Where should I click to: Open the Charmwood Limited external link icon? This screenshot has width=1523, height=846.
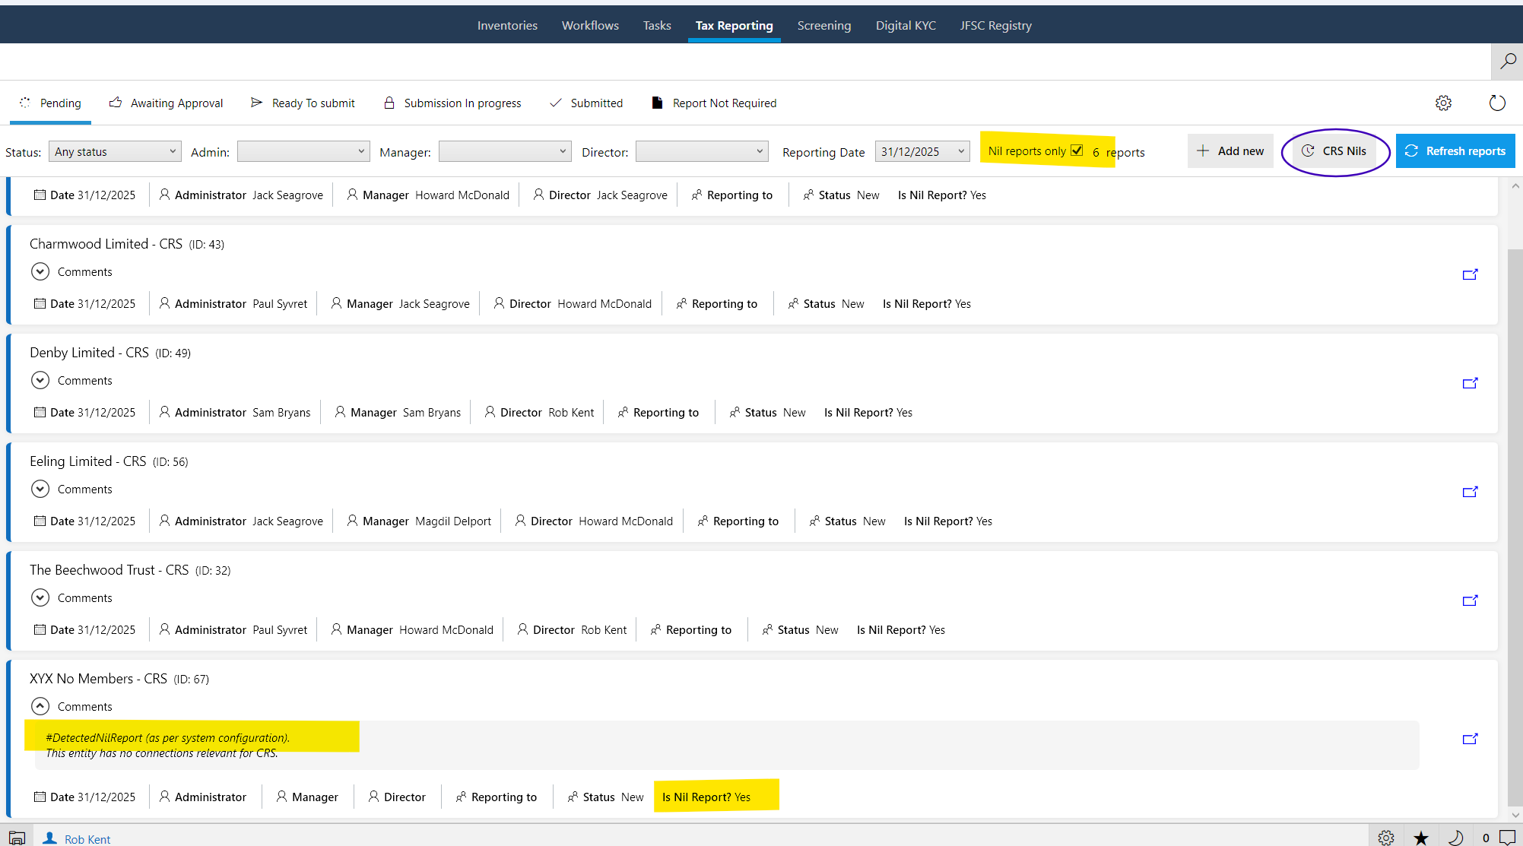(x=1471, y=274)
